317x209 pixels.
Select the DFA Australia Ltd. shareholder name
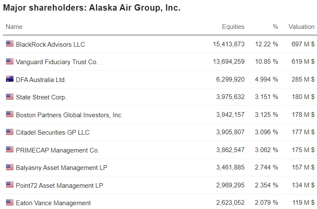click(41, 79)
